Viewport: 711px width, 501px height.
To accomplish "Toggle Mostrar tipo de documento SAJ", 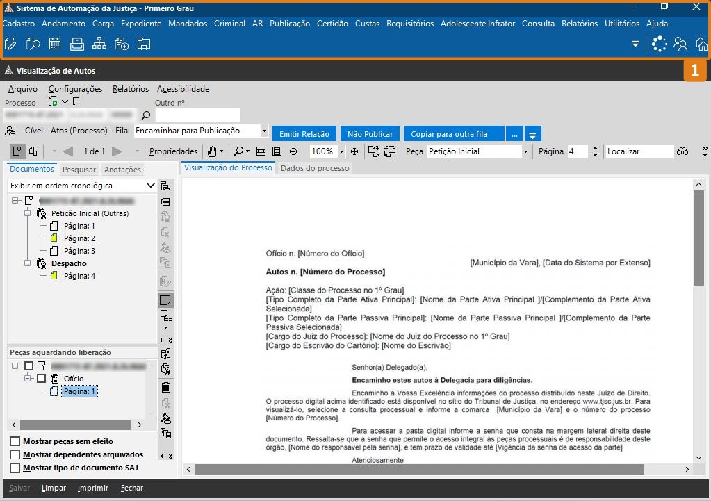I will coord(15,468).
